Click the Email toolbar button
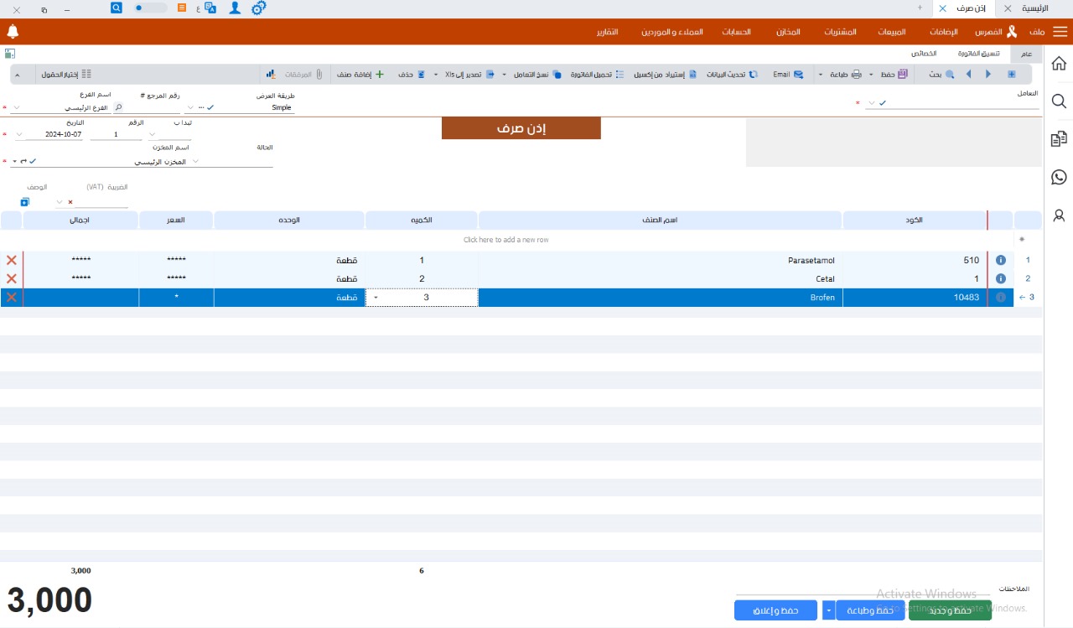 click(788, 74)
